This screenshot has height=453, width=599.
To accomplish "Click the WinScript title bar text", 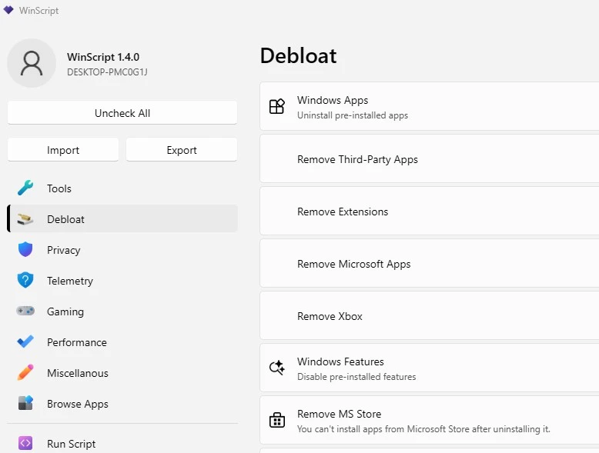I will [x=39, y=10].
